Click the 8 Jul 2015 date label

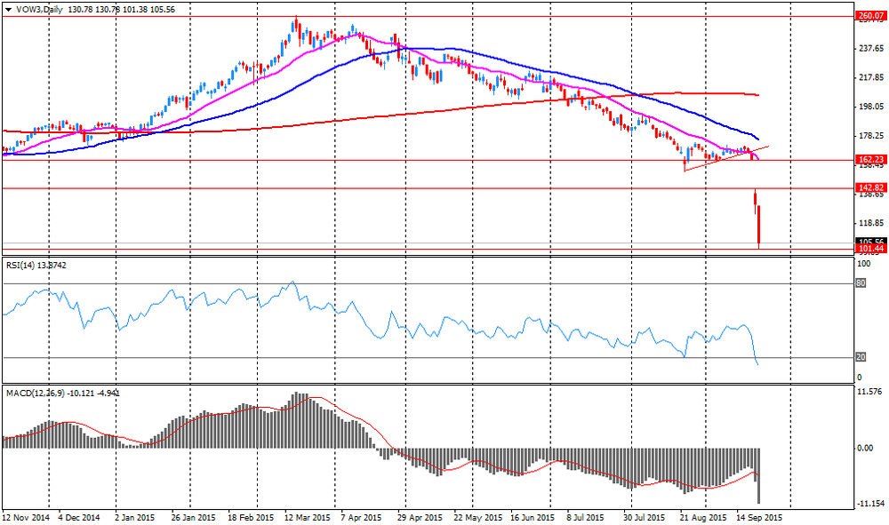[x=585, y=518]
